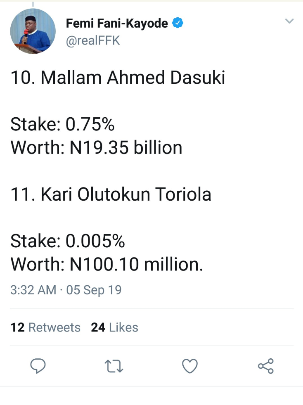Click the 'Stake: 0.75%' text

[62, 124]
